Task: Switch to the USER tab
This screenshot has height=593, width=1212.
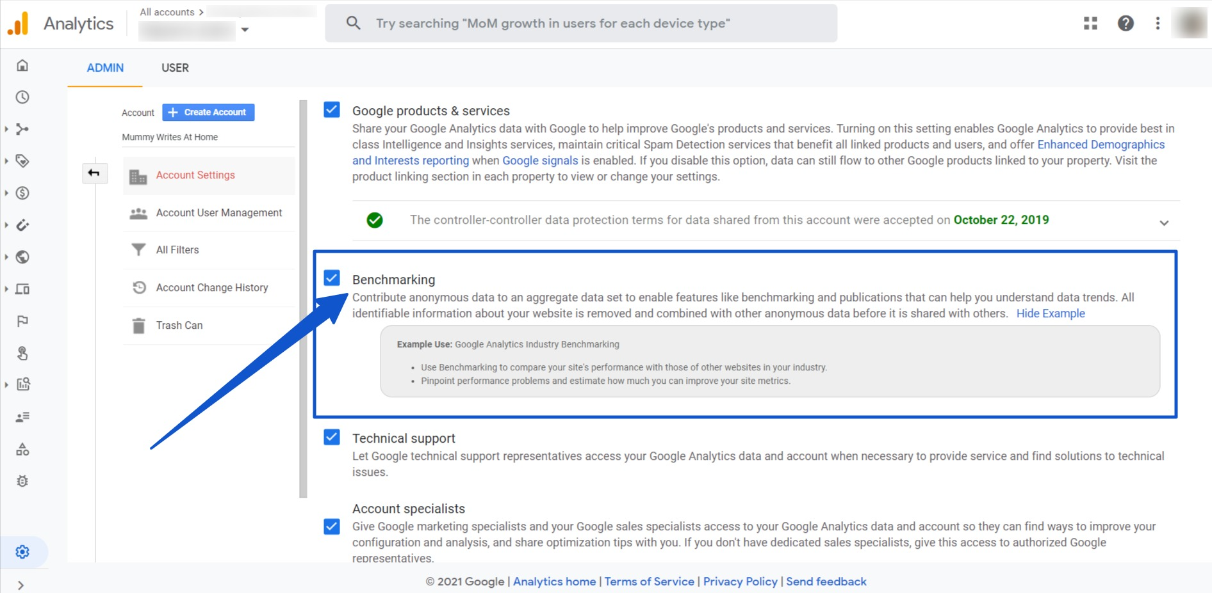Action: [175, 68]
